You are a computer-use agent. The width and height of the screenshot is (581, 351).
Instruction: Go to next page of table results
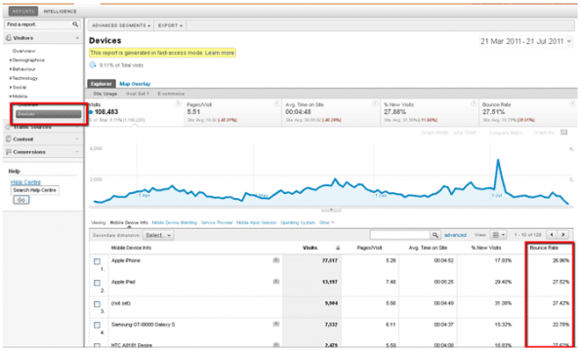click(x=563, y=235)
